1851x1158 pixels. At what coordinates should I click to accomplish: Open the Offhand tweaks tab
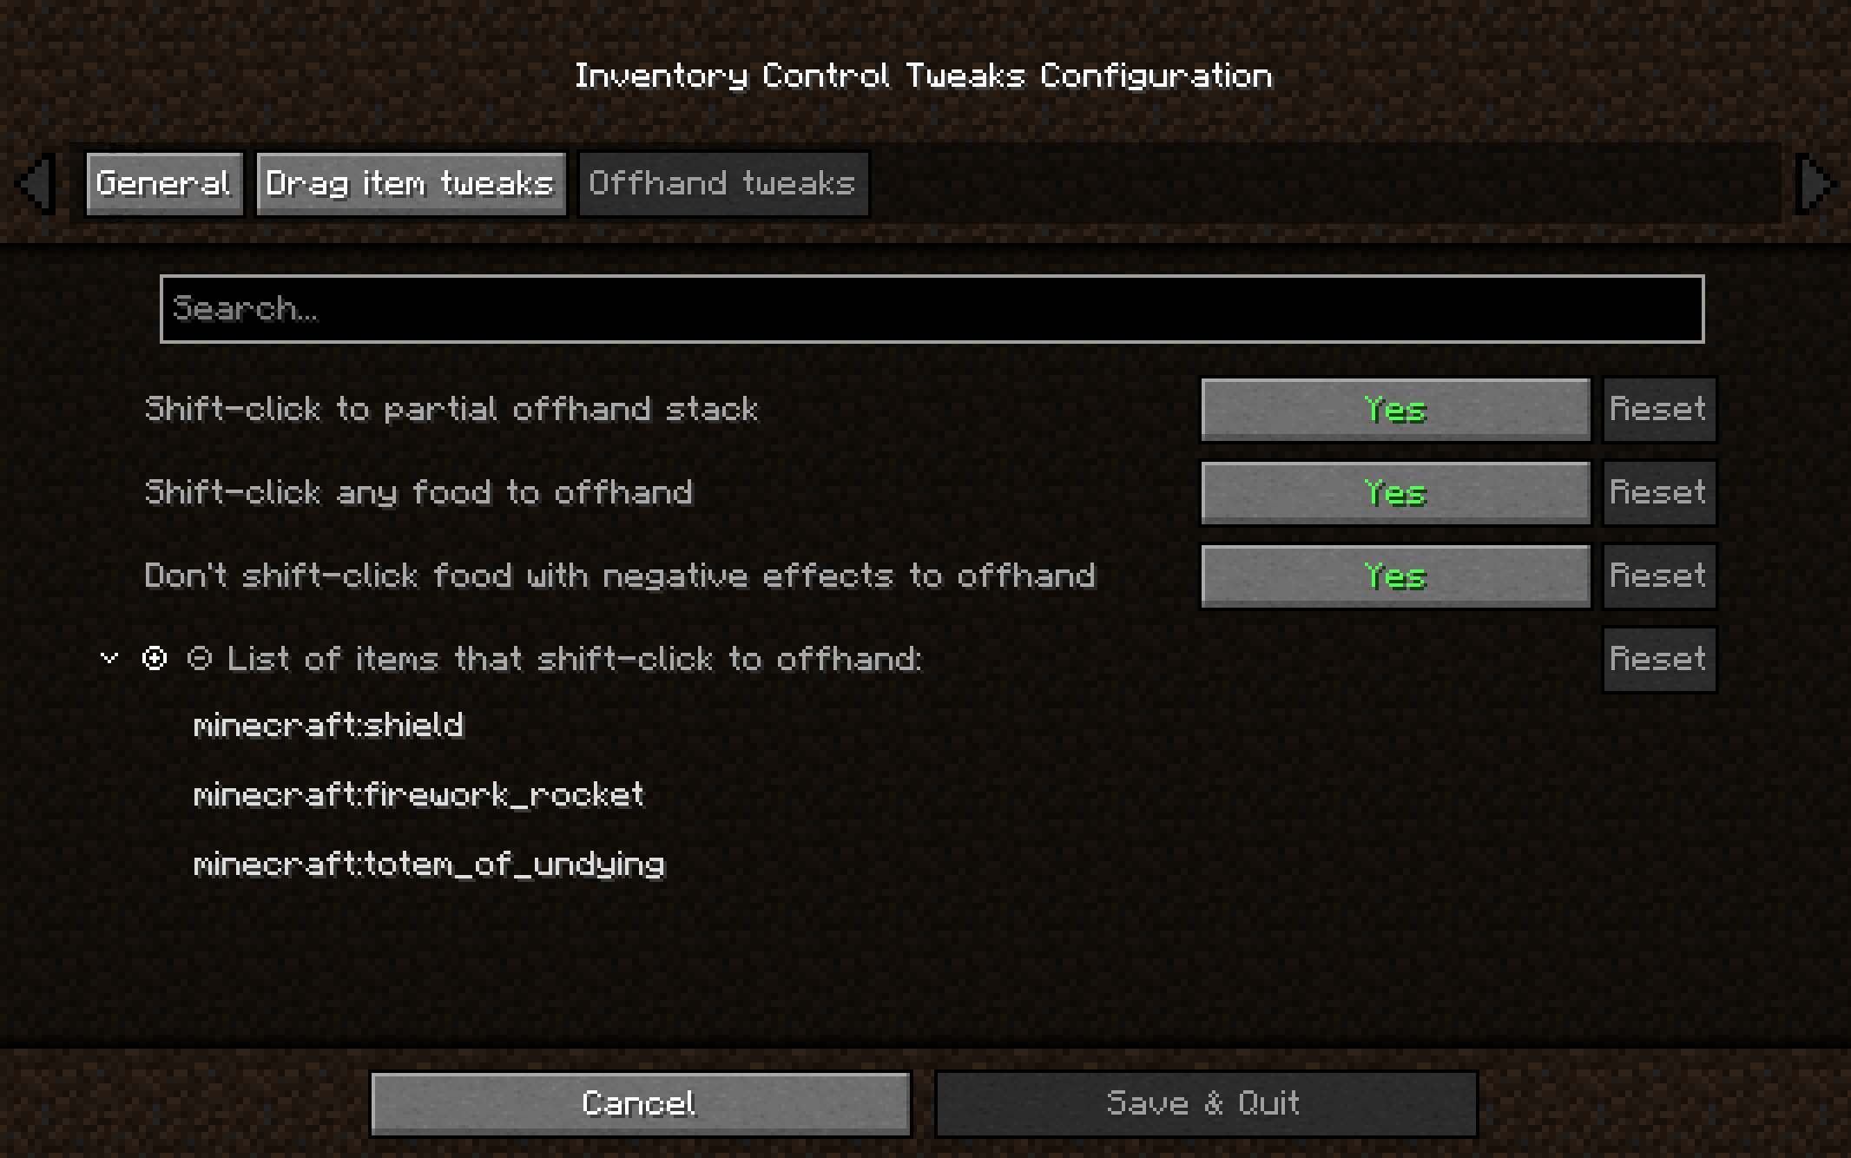(x=721, y=183)
